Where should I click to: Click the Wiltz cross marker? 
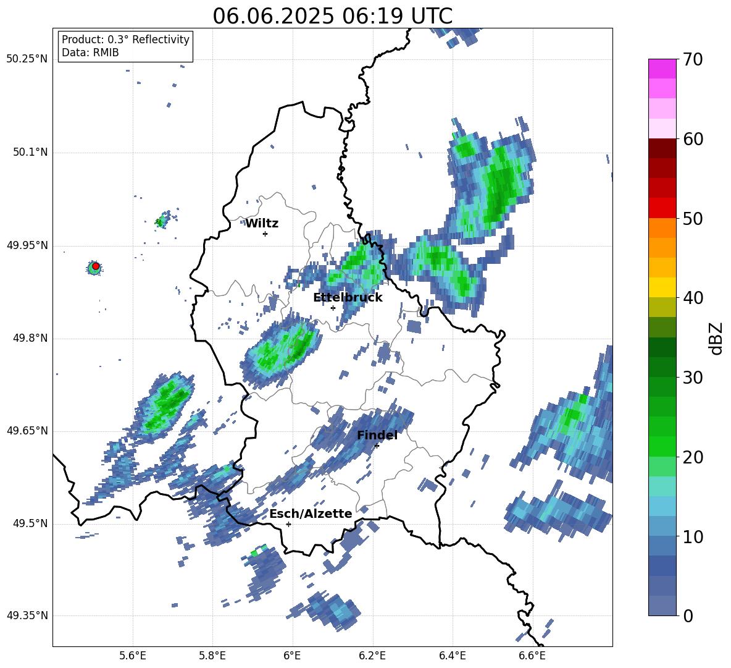point(265,234)
